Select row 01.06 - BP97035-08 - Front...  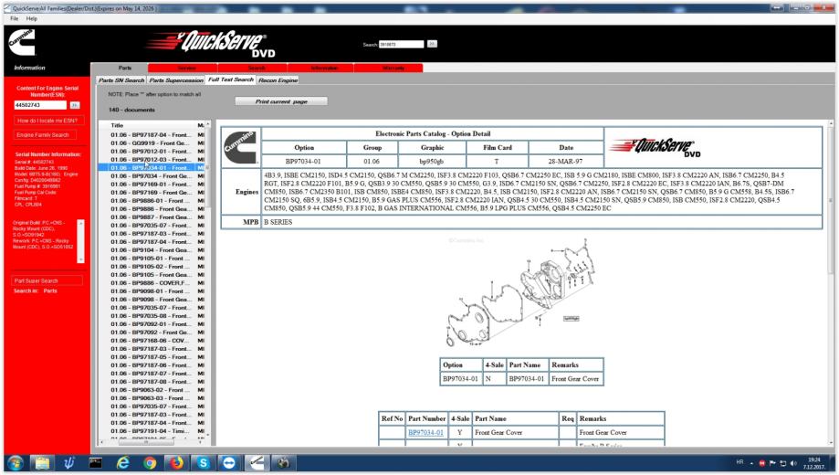[x=152, y=316]
